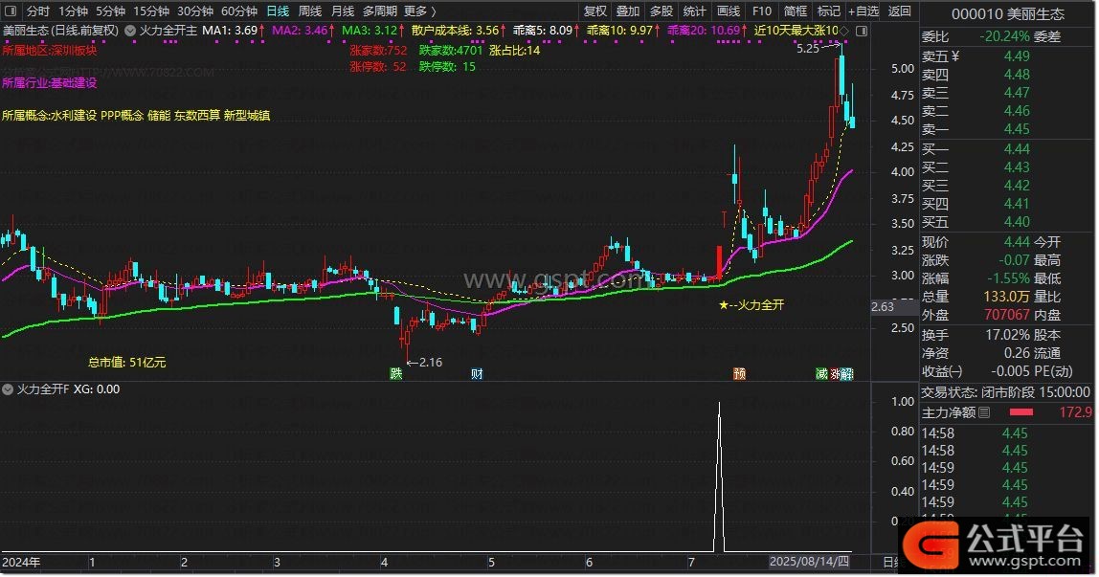
Task: Click the 返回 back button
Action: coord(900,11)
